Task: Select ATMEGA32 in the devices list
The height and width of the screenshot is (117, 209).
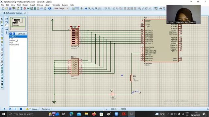Action: pyautogui.click(x=18, y=36)
